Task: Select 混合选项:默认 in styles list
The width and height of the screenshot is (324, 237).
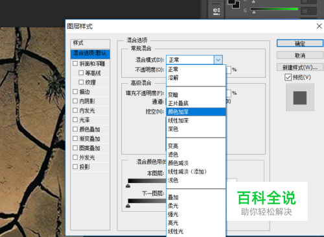Action: 90,54
